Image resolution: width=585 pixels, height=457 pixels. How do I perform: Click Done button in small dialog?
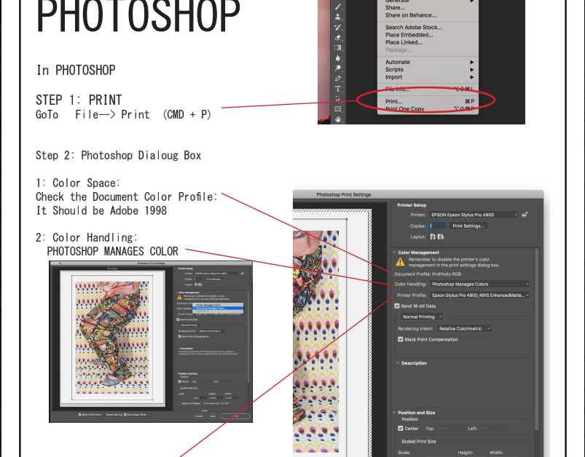[212, 416]
